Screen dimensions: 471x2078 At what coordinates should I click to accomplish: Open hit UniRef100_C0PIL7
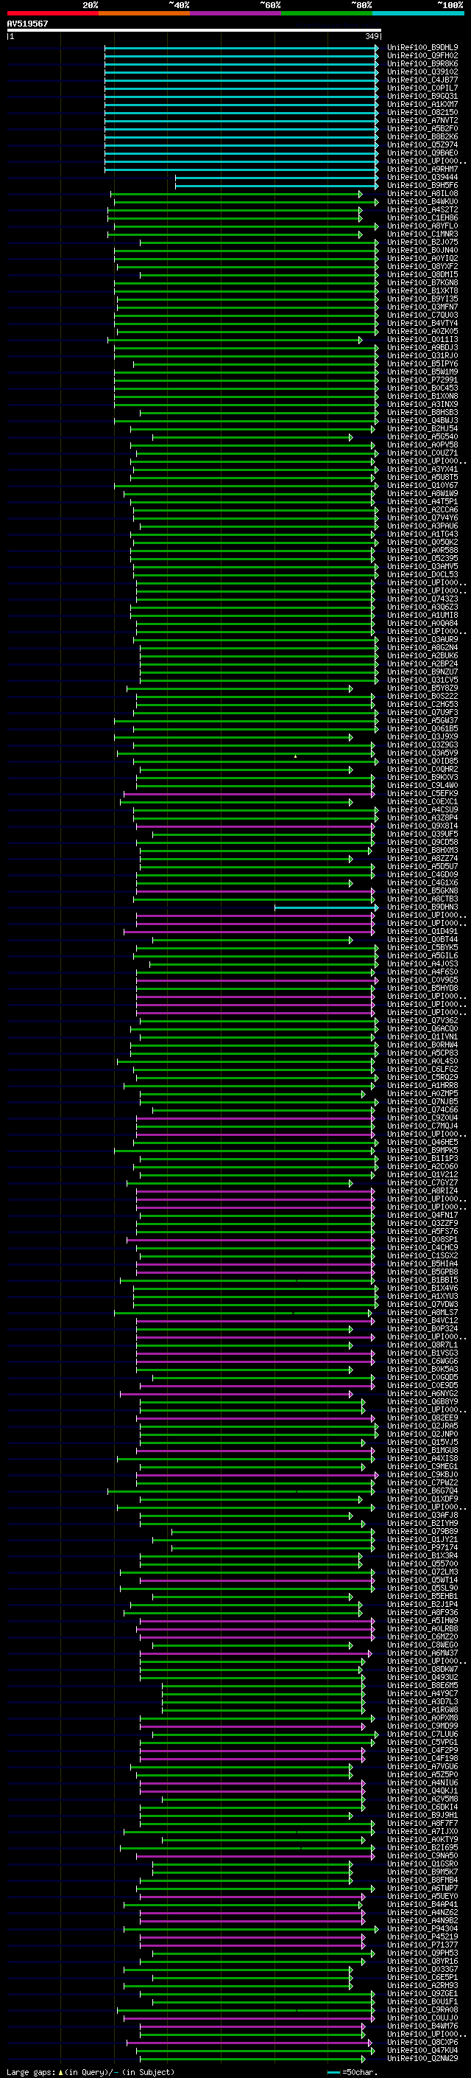tap(422, 88)
